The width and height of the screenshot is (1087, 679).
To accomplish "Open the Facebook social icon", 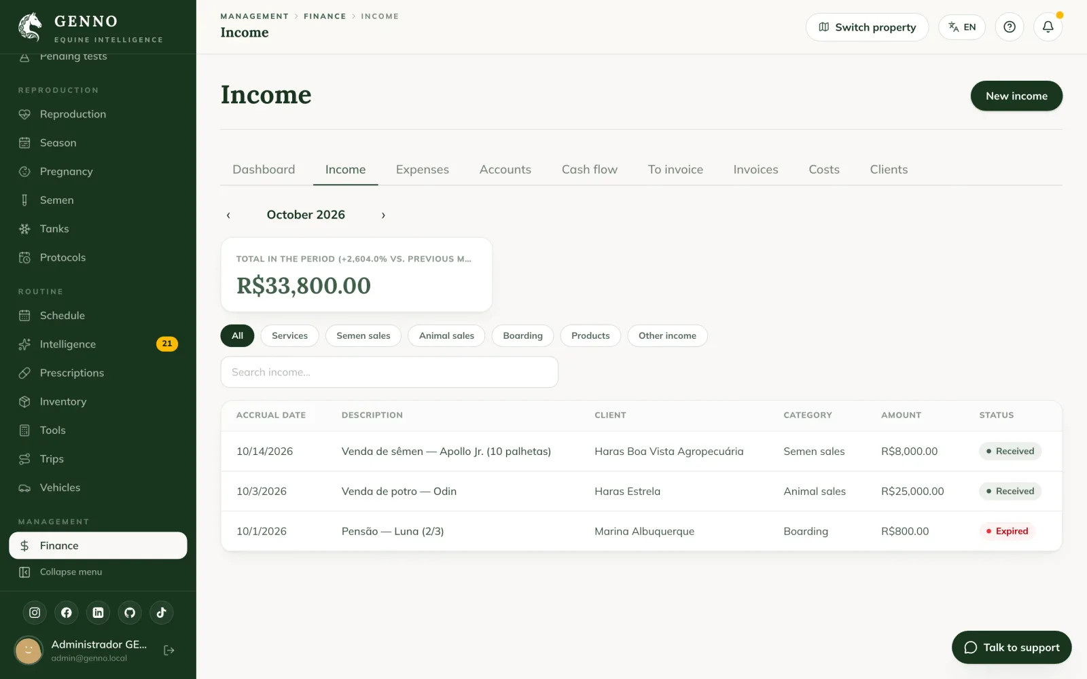I will (x=67, y=612).
